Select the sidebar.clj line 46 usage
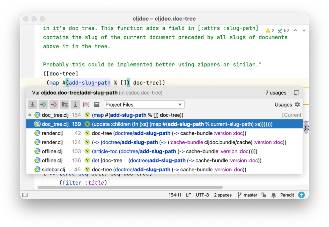Screen dimensions: 329x227 (164, 169)
